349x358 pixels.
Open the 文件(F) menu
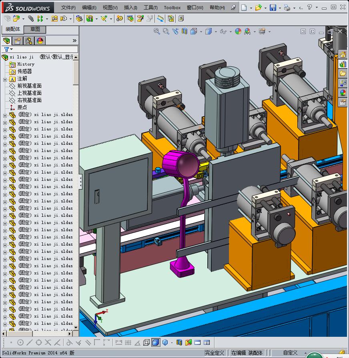[68, 8]
